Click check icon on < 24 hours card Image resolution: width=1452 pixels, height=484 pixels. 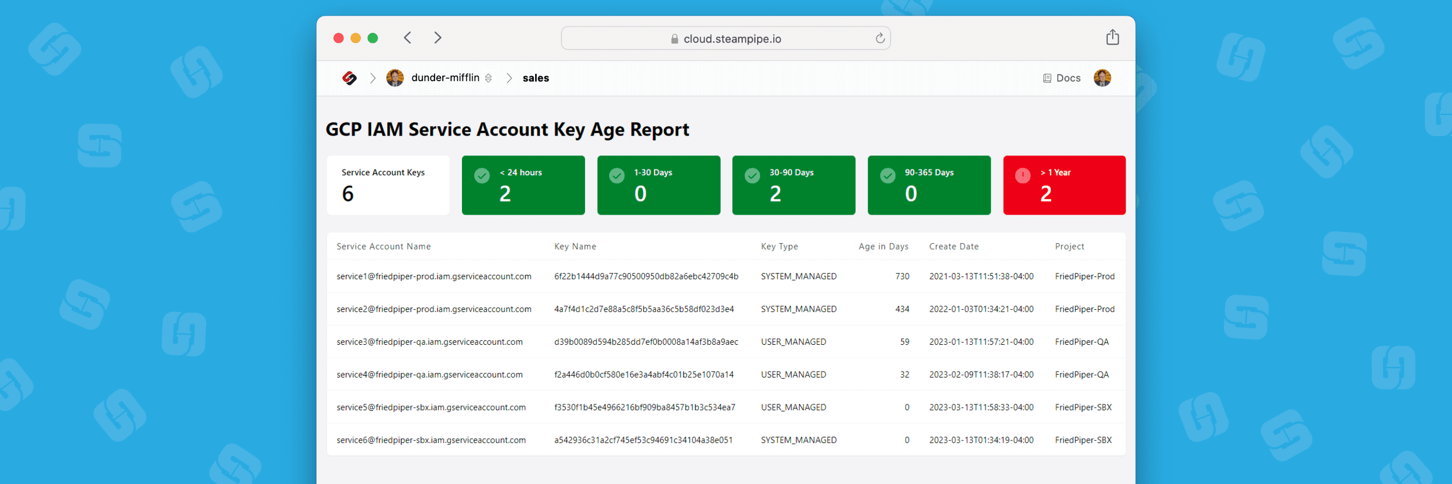[482, 176]
